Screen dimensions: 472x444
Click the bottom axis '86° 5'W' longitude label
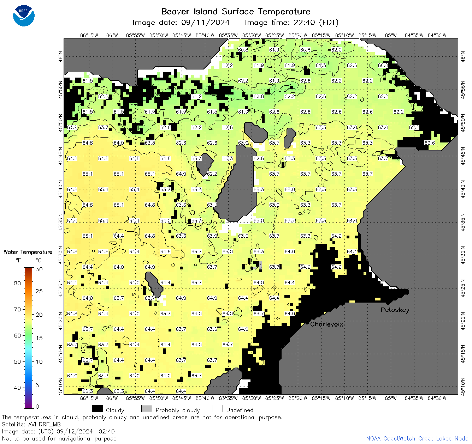89,398
